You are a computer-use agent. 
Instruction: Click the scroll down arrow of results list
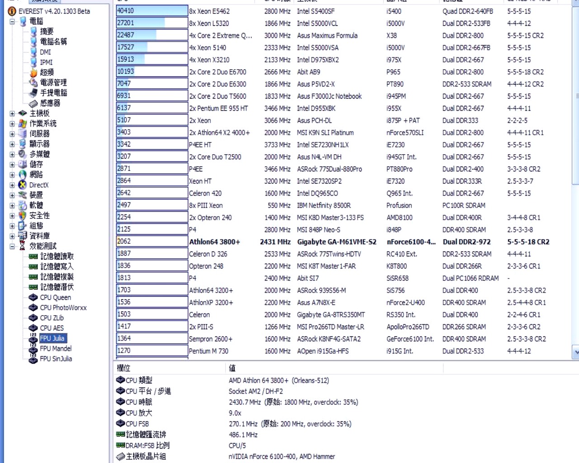click(575, 352)
